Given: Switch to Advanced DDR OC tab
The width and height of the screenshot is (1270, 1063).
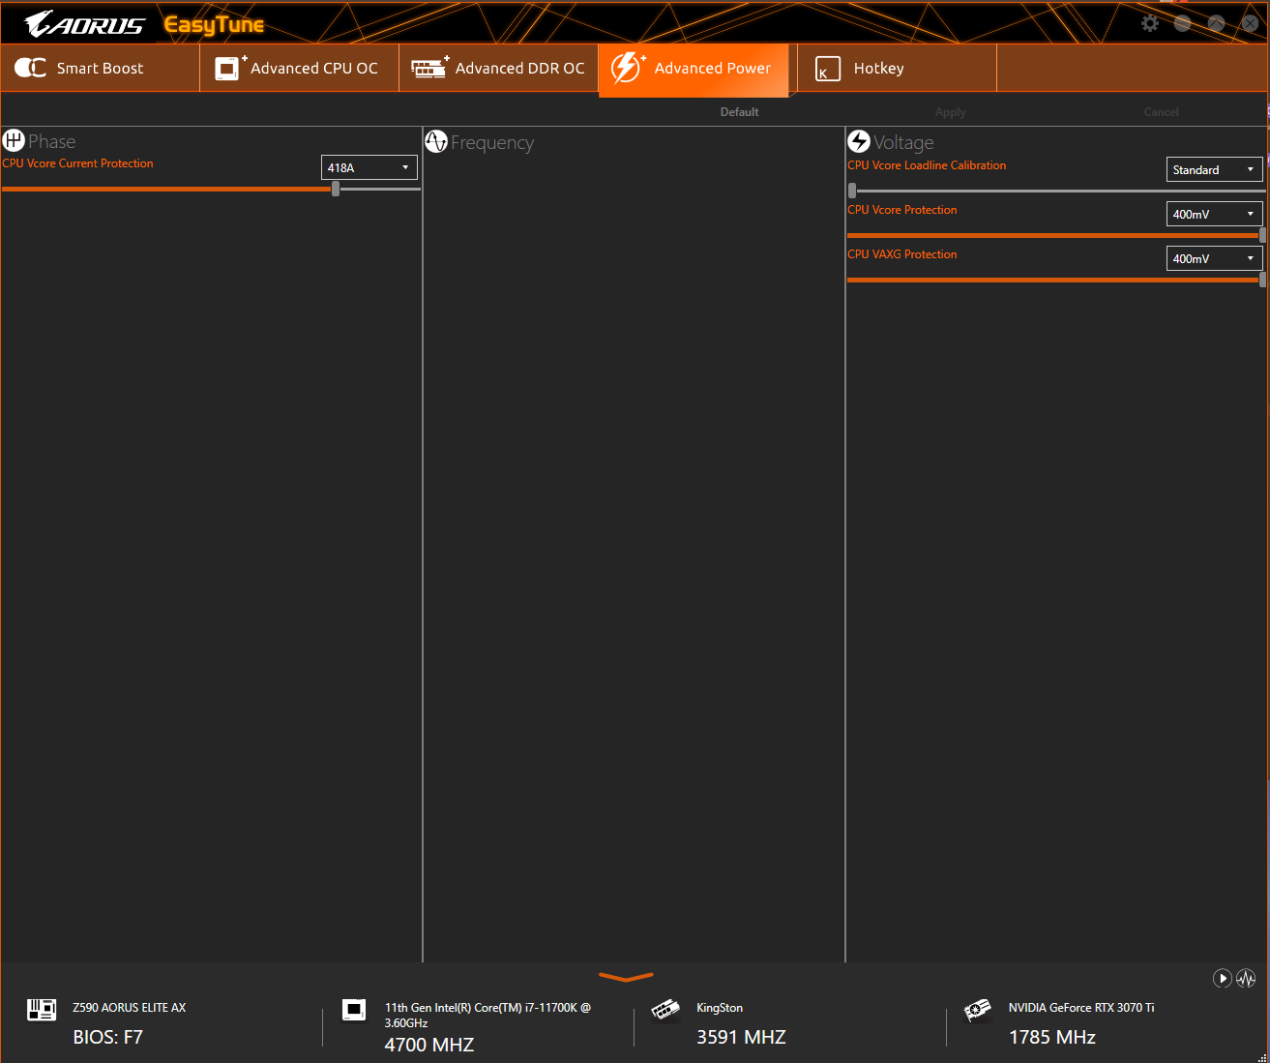Looking at the screenshot, I should [499, 68].
